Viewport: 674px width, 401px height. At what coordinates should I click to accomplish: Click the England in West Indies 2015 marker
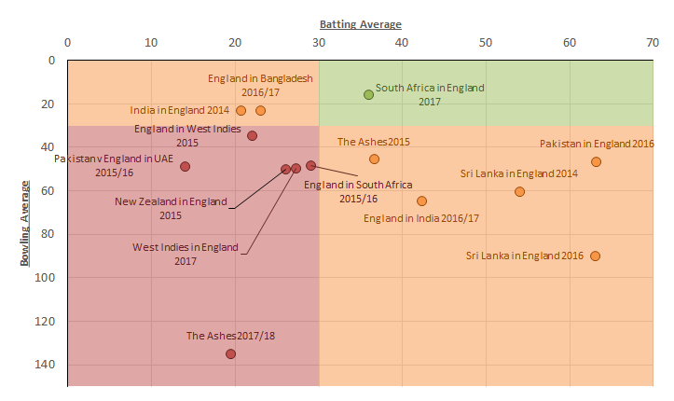pos(252,135)
